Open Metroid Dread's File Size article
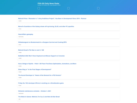Screen dimensions: 137x103 [x=31, y=50]
